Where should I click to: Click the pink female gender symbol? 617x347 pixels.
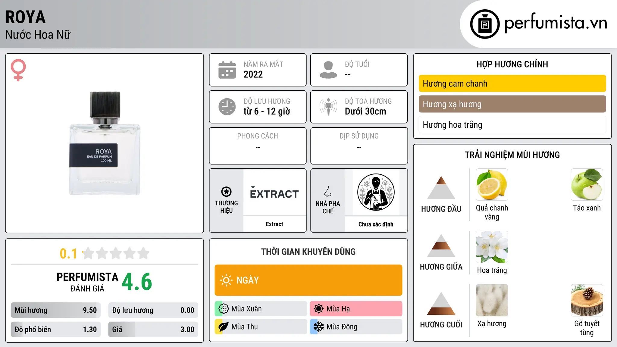coord(18,70)
